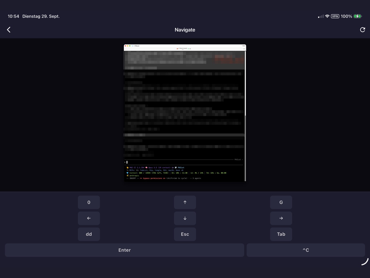This screenshot has width=370, height=278.
Task: Click the terminal window's vertical scrollbar
Action: point(245,116)
